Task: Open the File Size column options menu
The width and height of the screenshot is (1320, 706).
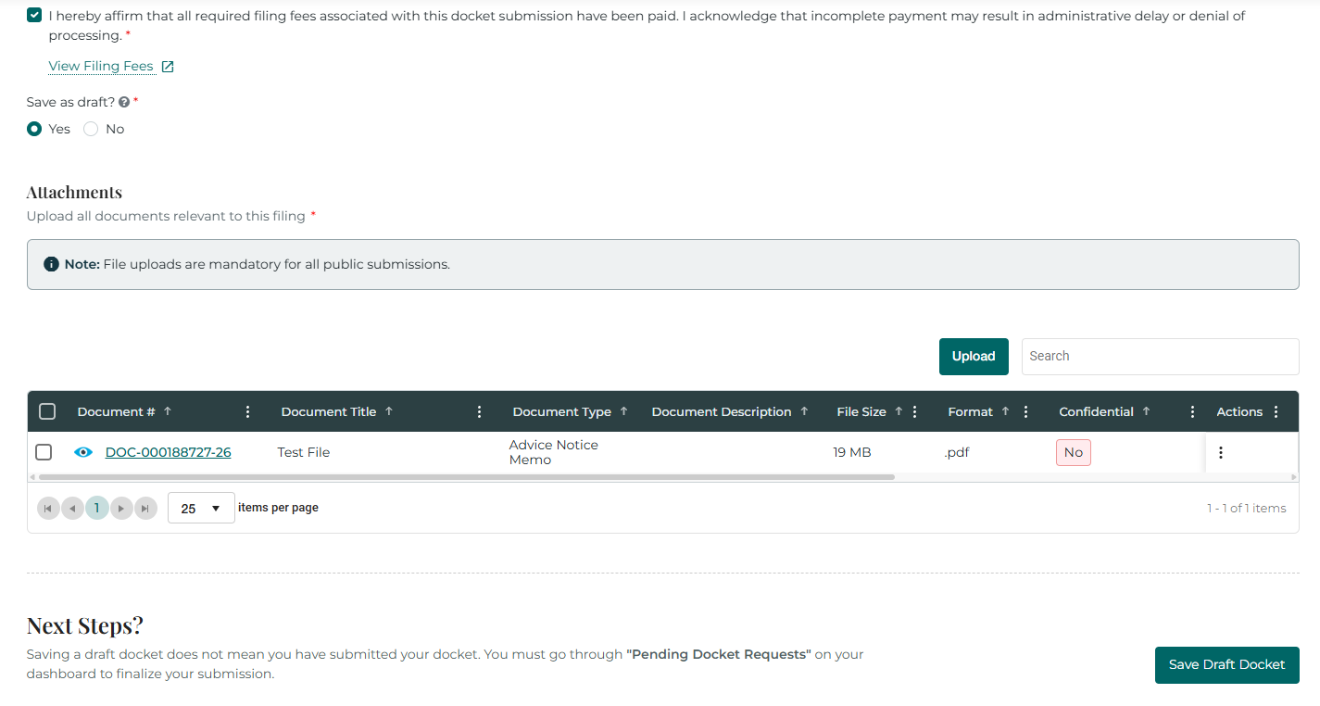Action: coord(915,411)
